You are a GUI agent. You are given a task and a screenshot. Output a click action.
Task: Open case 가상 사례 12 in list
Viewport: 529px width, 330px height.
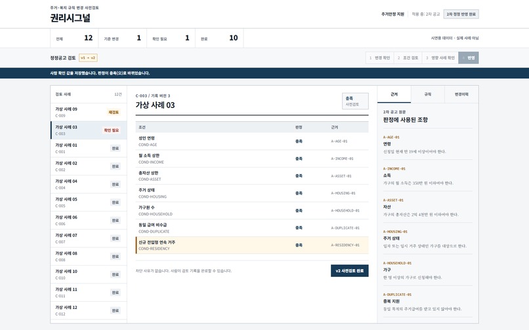(x=89, y=310)
